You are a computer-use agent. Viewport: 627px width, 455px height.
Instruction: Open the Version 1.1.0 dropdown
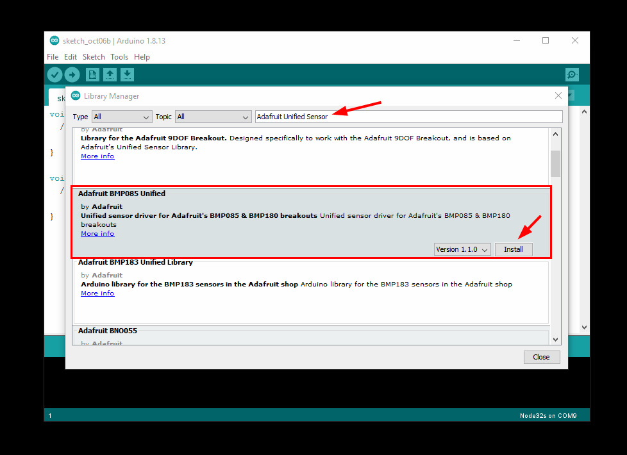[462, 249]
